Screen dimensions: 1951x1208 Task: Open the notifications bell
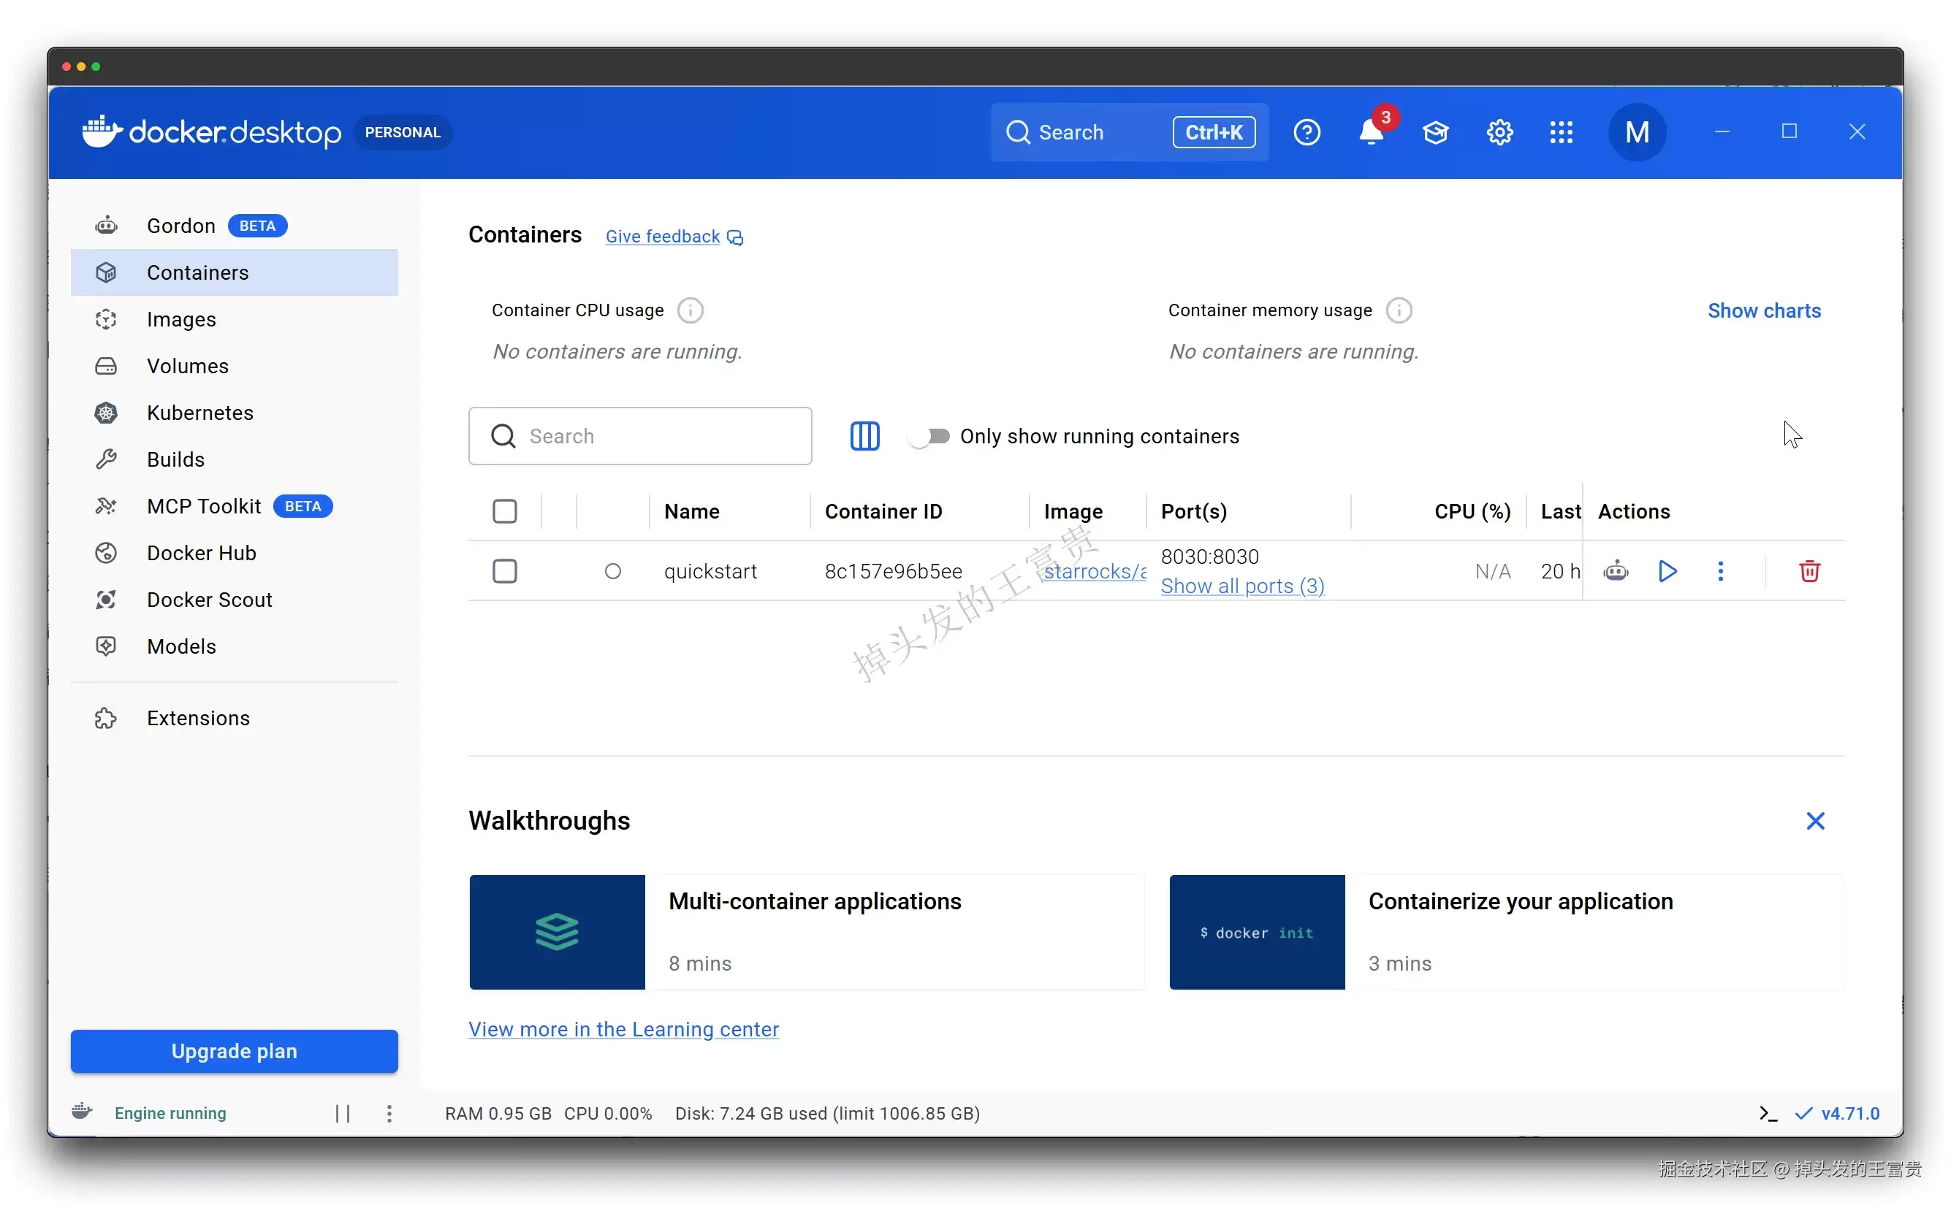point(1372,131)
